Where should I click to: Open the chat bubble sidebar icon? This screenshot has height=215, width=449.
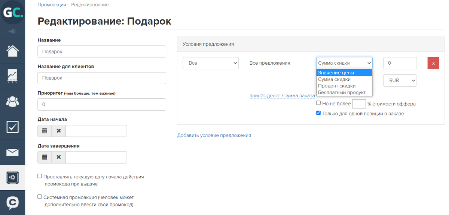(13, 203)
